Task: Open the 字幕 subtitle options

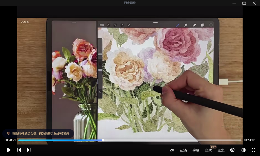Action: 196,150
